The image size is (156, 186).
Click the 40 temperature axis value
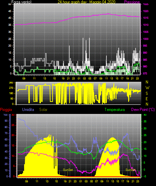145,115
